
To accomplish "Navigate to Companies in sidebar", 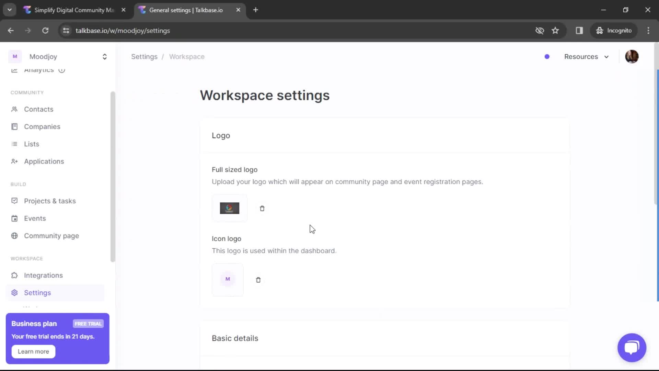I will [x=42, y=126].
